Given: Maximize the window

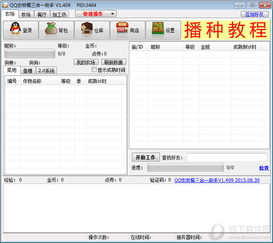Looking at the screenshot, I should point(252,5).
